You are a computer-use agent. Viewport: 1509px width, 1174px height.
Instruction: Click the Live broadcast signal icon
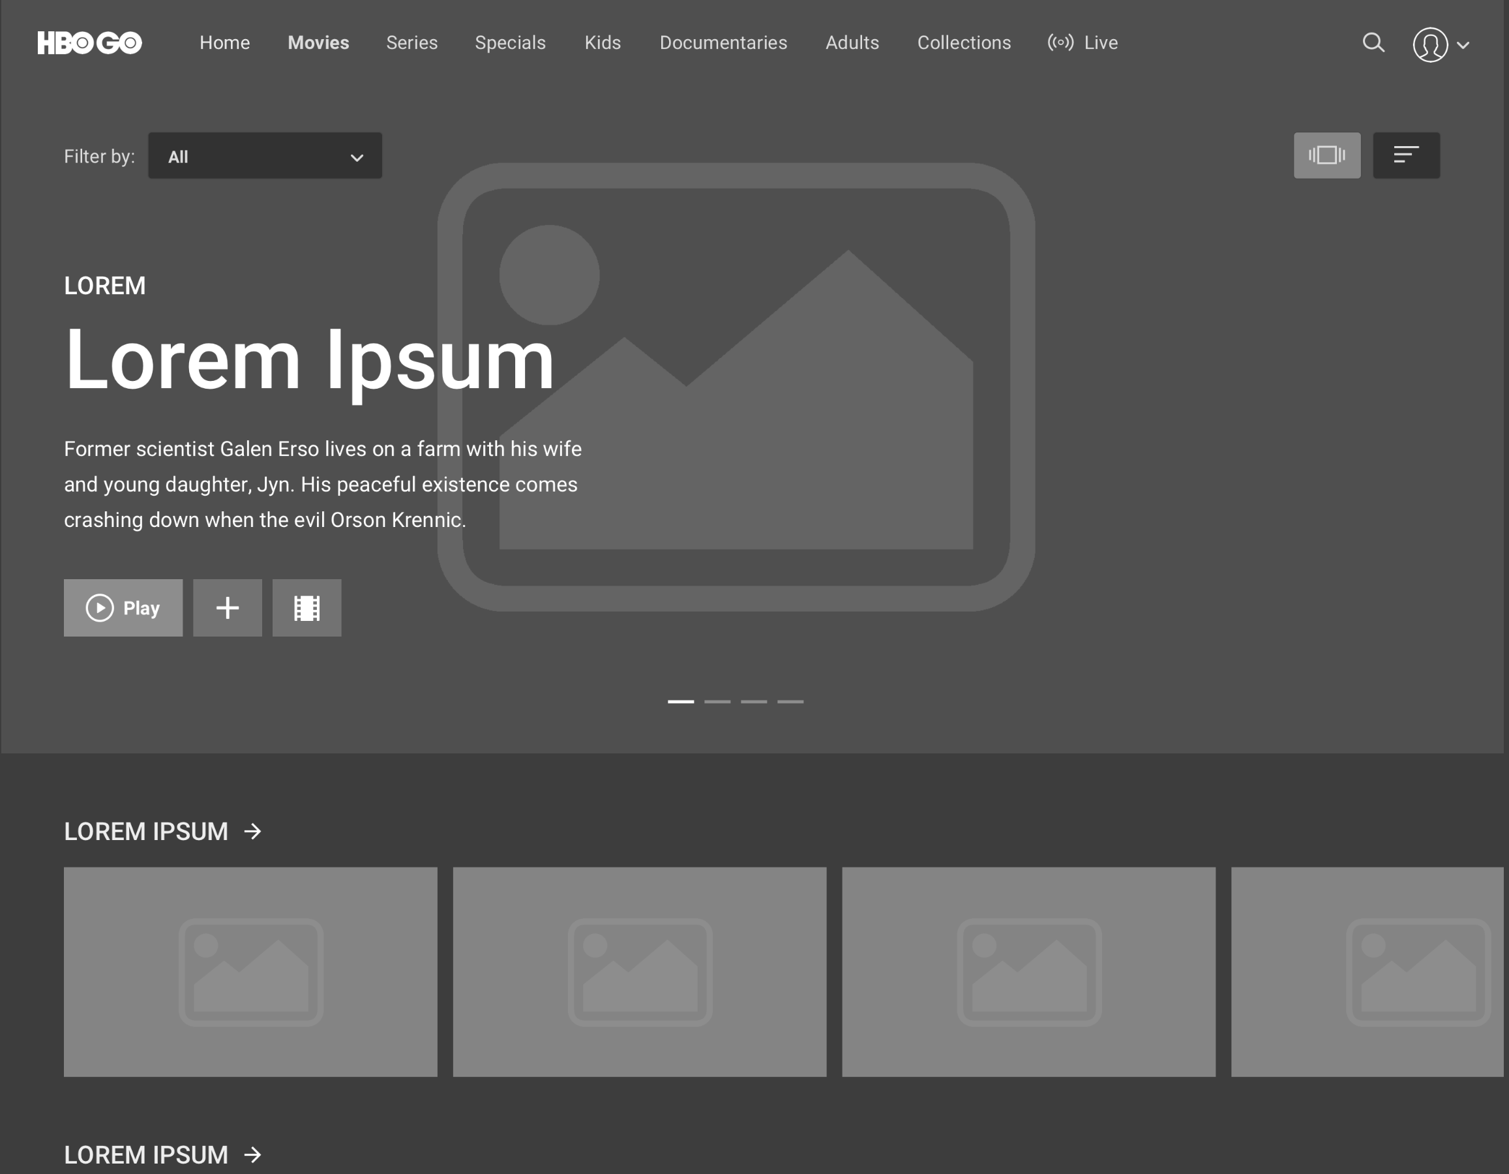tap(1060, 43)
